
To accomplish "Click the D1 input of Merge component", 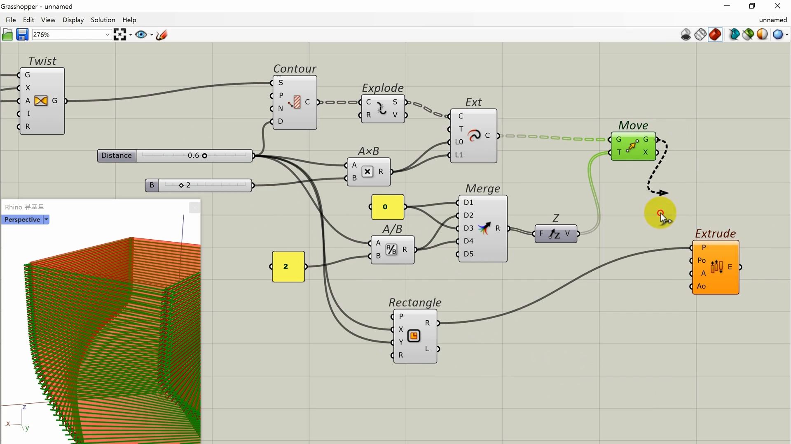I will [x=468, y=202].
